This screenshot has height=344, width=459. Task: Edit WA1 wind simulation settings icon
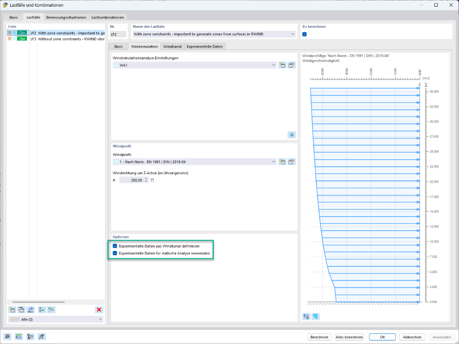[291, 65]
